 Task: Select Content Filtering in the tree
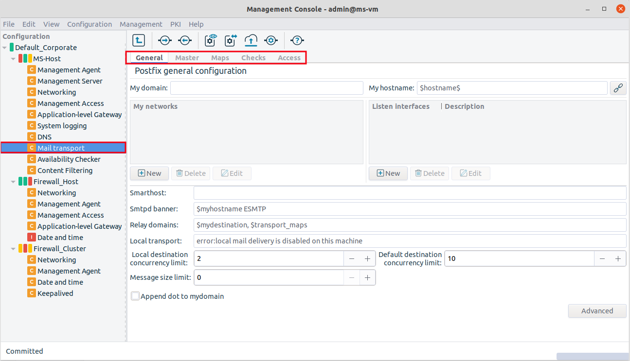65,171
